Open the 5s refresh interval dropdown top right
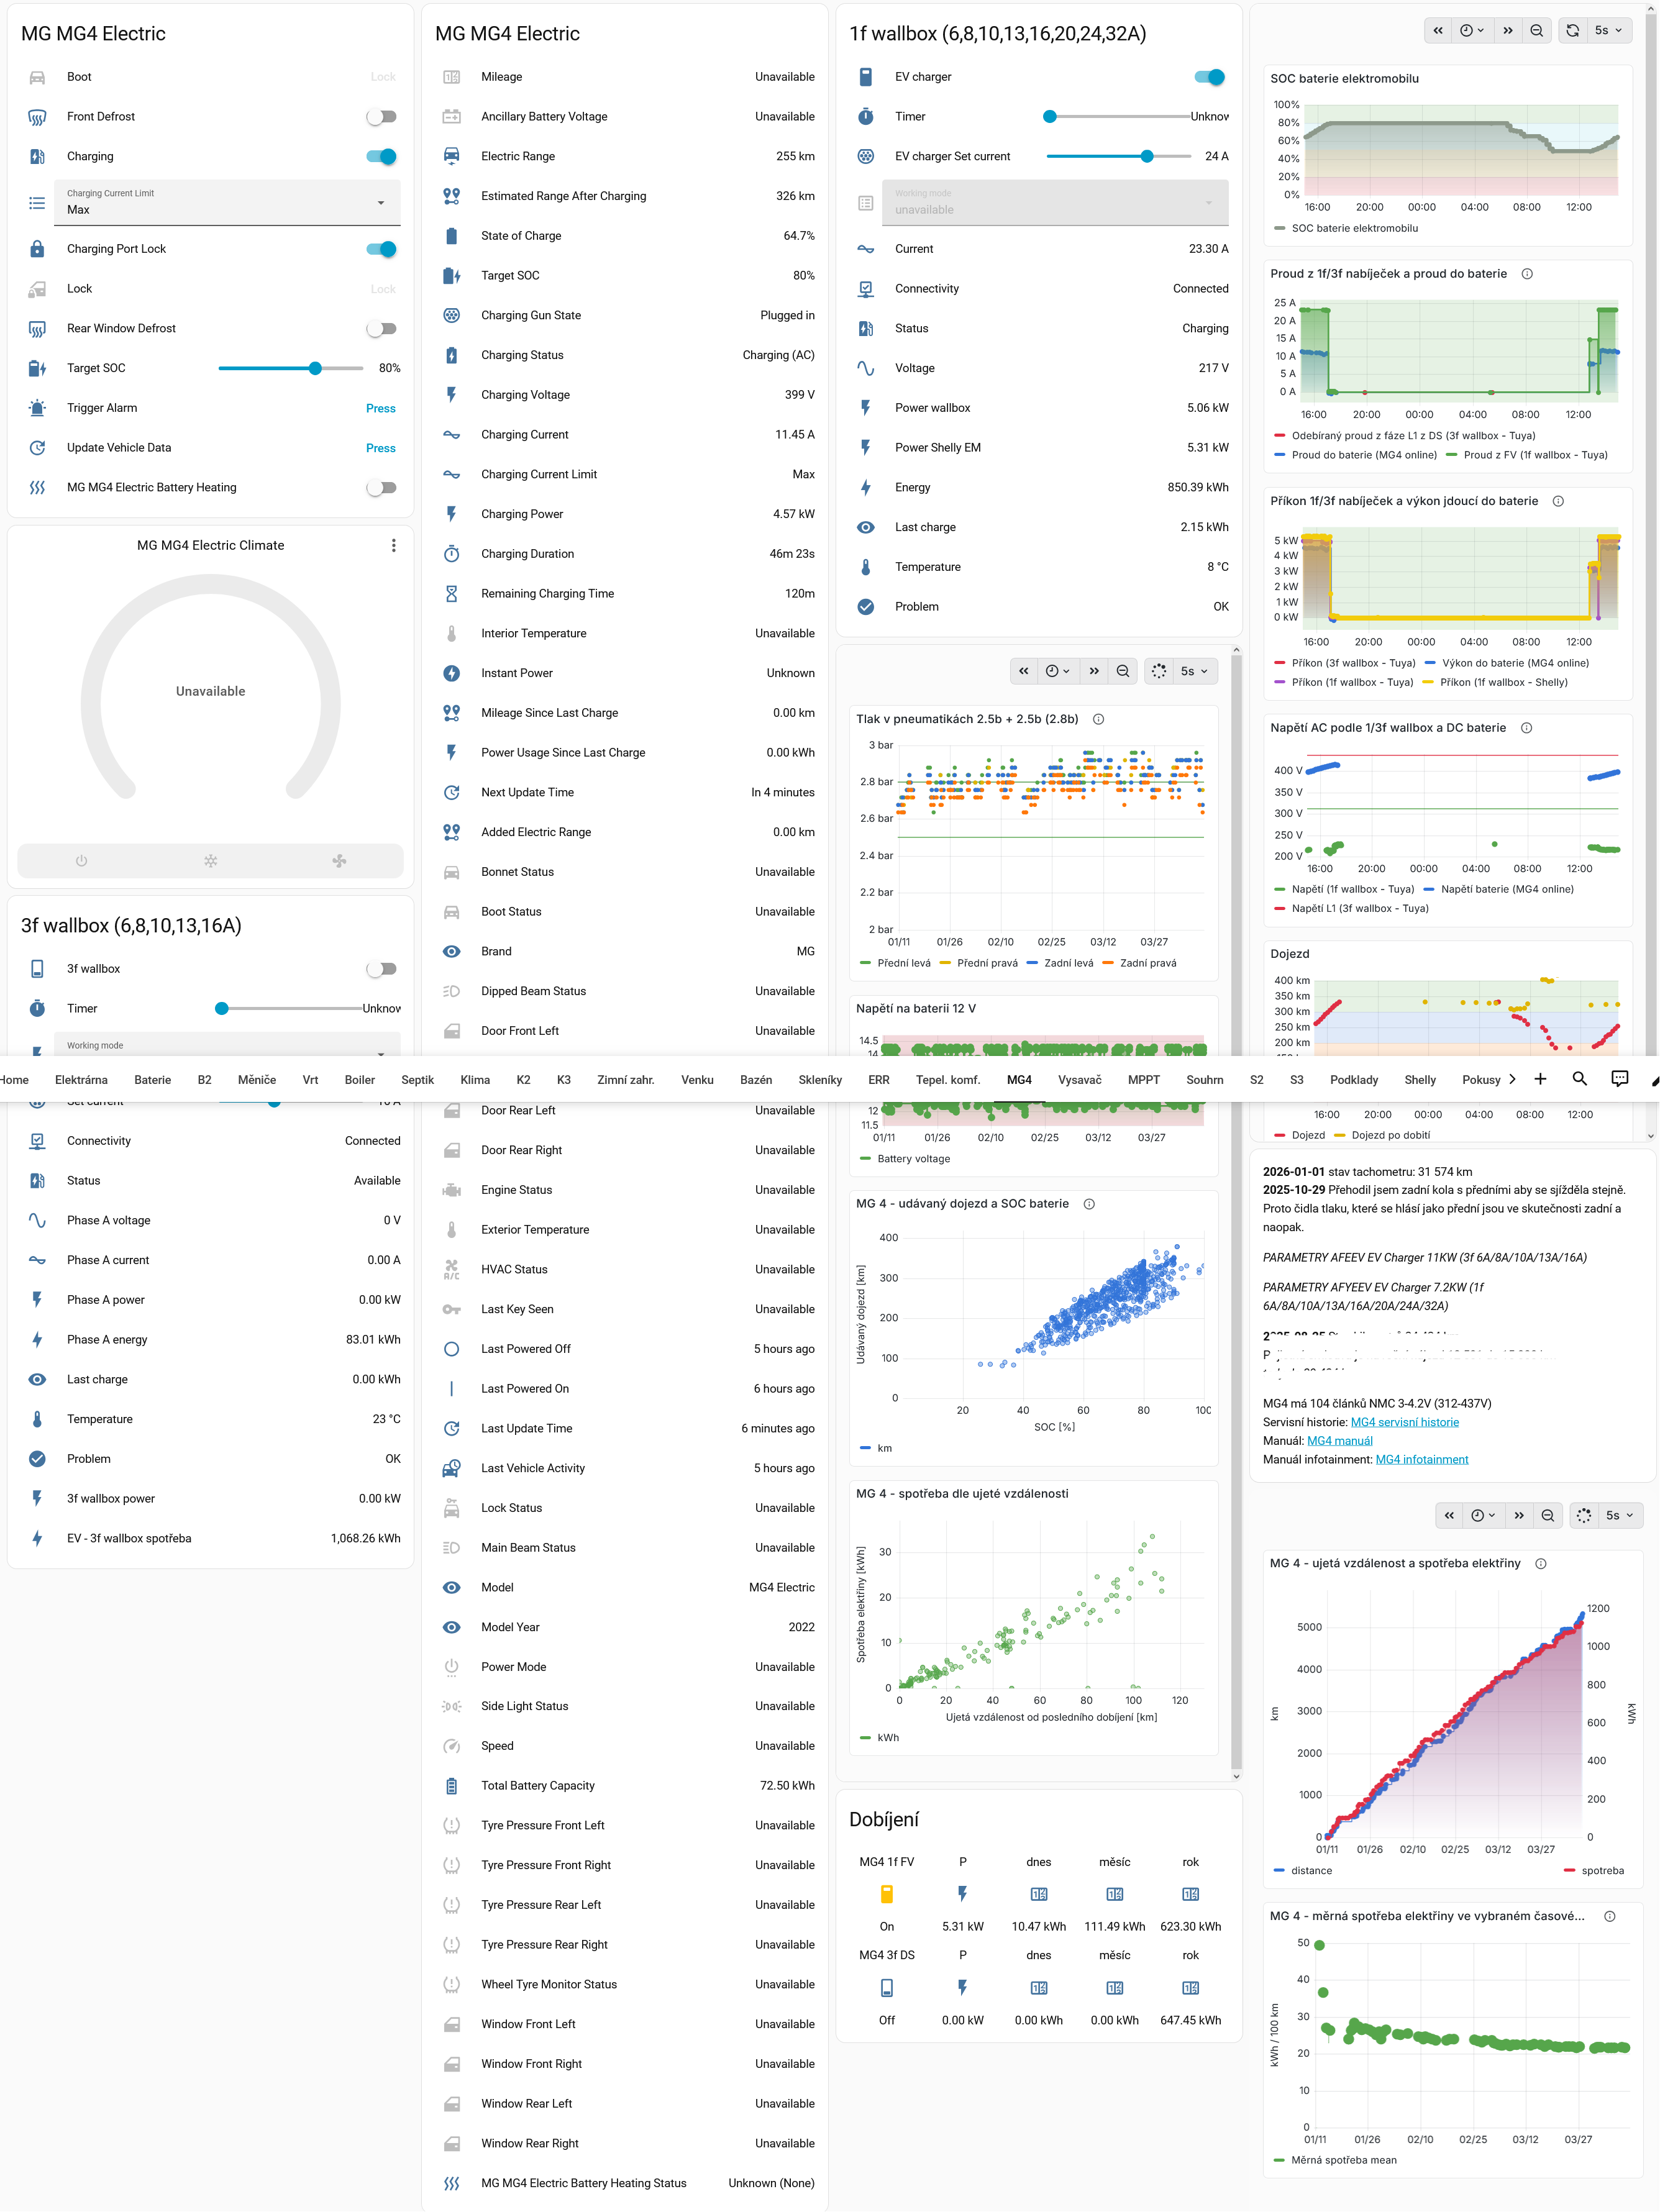Image resolution: width=1660 pixels, height=2212 pixels. pyautogui.click(x=1608, y=30)
